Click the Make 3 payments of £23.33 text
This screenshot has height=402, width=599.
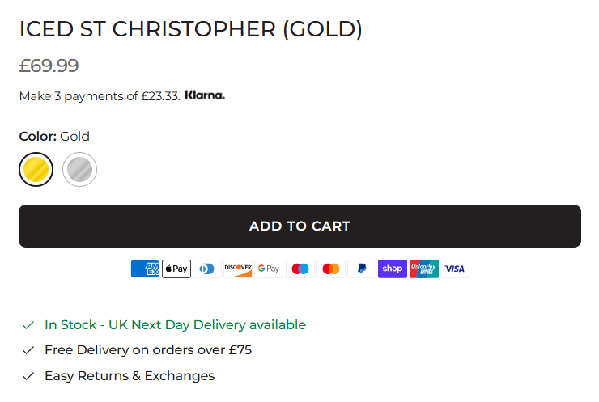point(100,96)
